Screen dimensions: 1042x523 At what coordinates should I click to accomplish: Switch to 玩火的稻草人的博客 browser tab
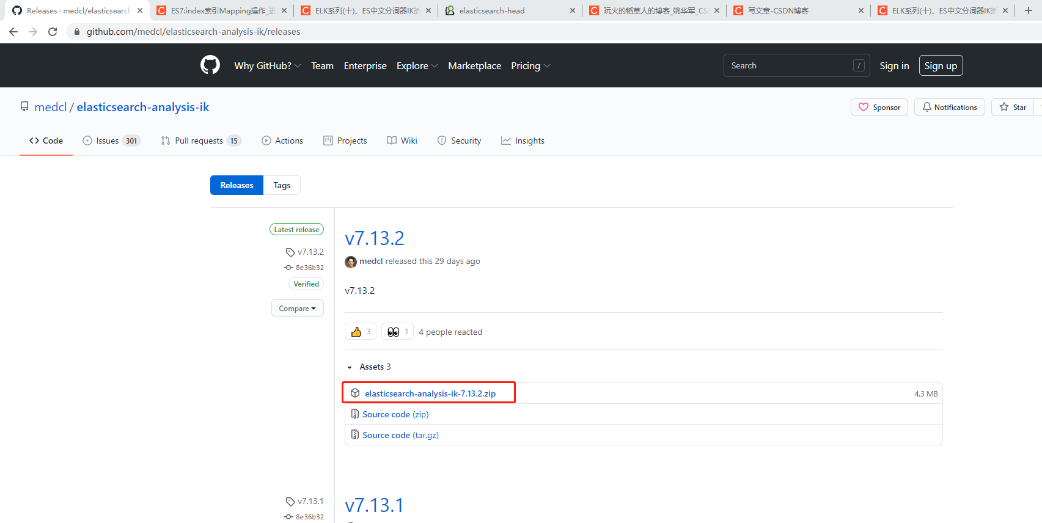pos(653,10)
